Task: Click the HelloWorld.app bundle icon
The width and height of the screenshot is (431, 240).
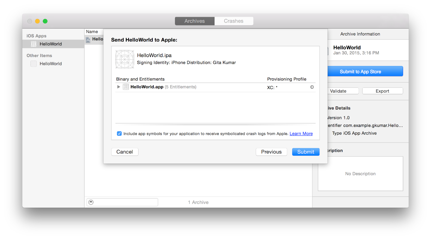Action: click(126, 87)
